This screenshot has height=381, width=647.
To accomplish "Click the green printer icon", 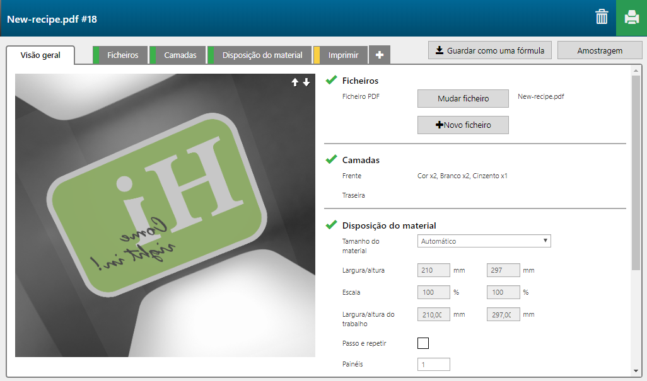I will 631,18.
